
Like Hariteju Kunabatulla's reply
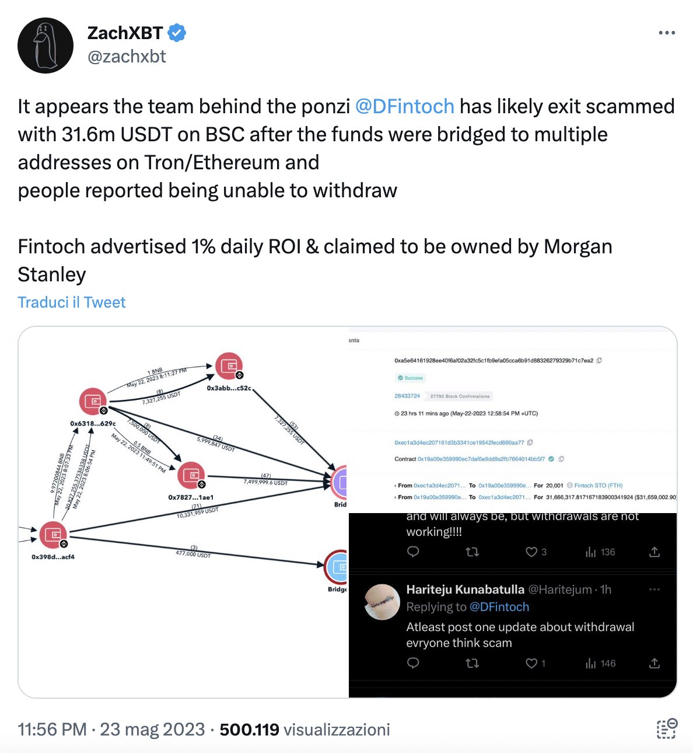coord(531,663)
